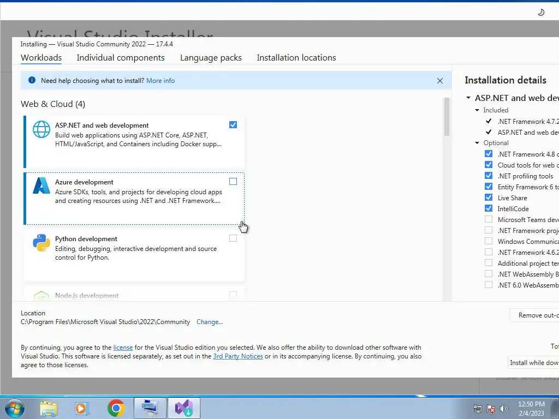Viewport: 559px width, 419px height.
Task: Click the Azure development logo icon
Action: 41,185
